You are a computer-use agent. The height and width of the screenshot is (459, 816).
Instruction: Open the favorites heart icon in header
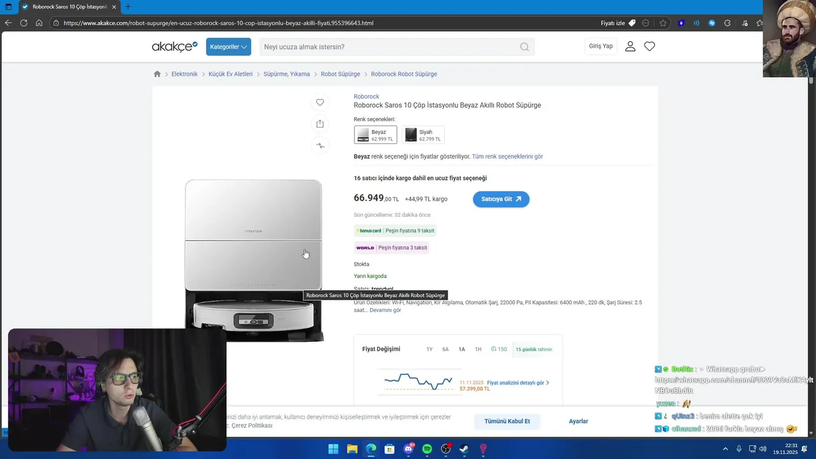click(x=650, y=46)
